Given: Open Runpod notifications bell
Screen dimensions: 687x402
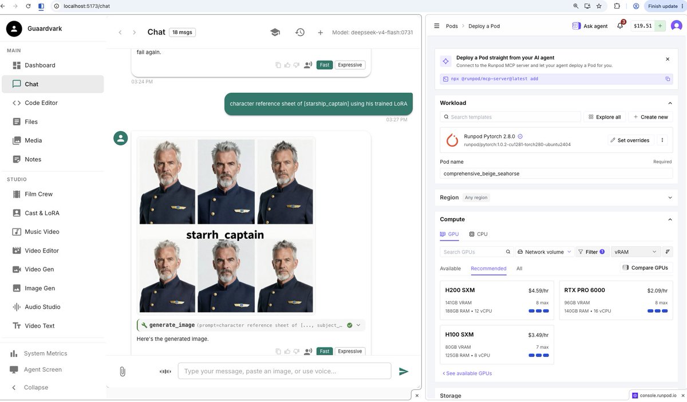Looking at the screenshot, I should 620,26.
